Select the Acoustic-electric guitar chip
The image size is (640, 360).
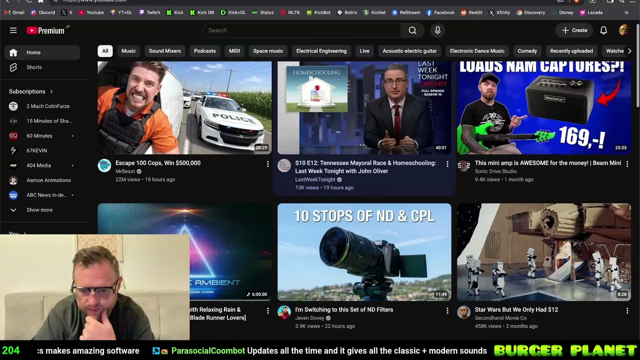[409, 51]
